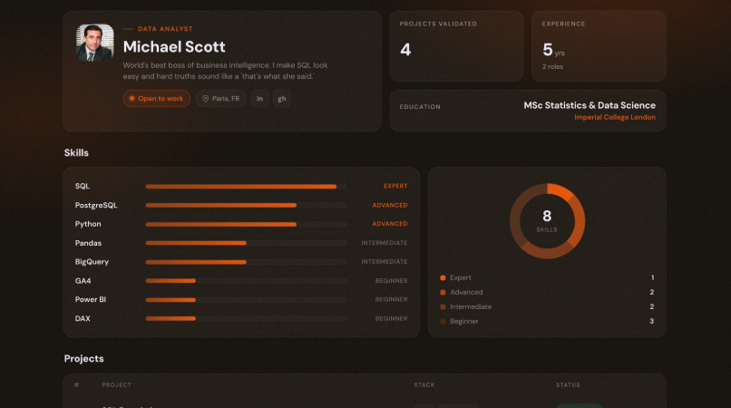This screenshot has height=408, width=731.
Task: Click the INTERMEDIATE label on Pandas row
Action: pyautogui.click(x=385, y=243)
